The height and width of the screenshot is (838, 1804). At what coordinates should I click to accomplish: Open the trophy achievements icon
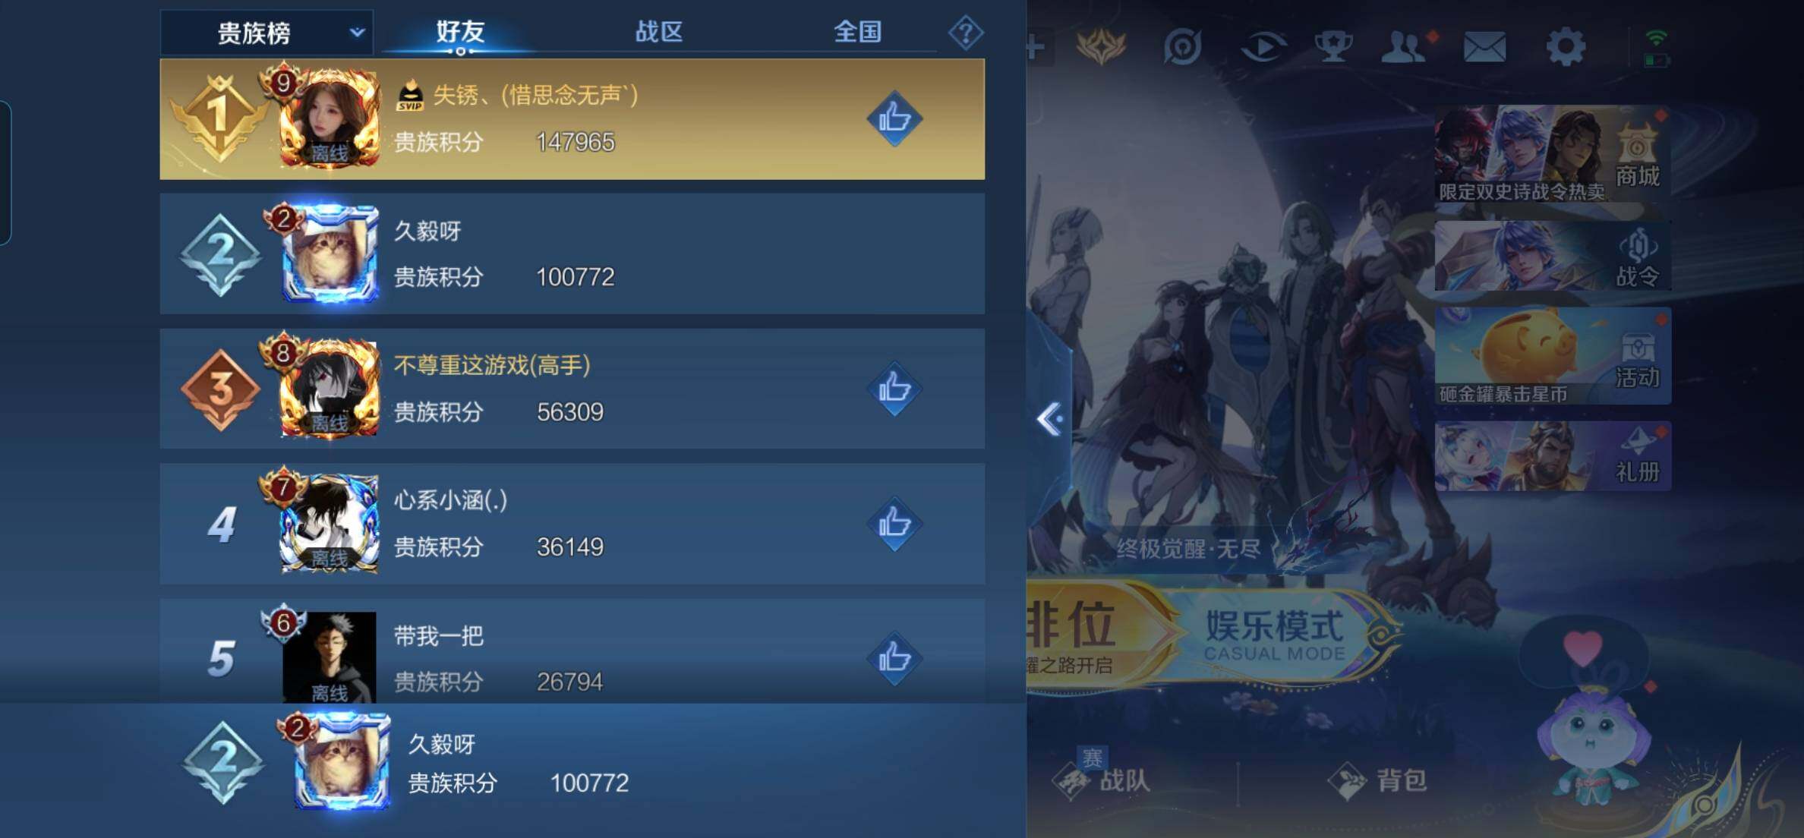coord(1332,47)
